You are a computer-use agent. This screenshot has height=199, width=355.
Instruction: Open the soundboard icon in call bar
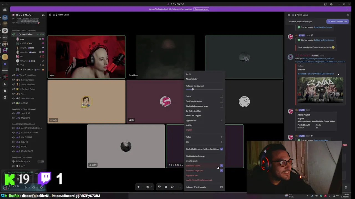pos(173,187)
